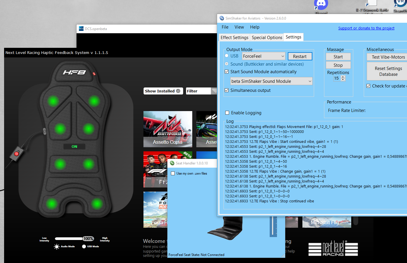Check Use my own .uwv files

tap(173, 173)
